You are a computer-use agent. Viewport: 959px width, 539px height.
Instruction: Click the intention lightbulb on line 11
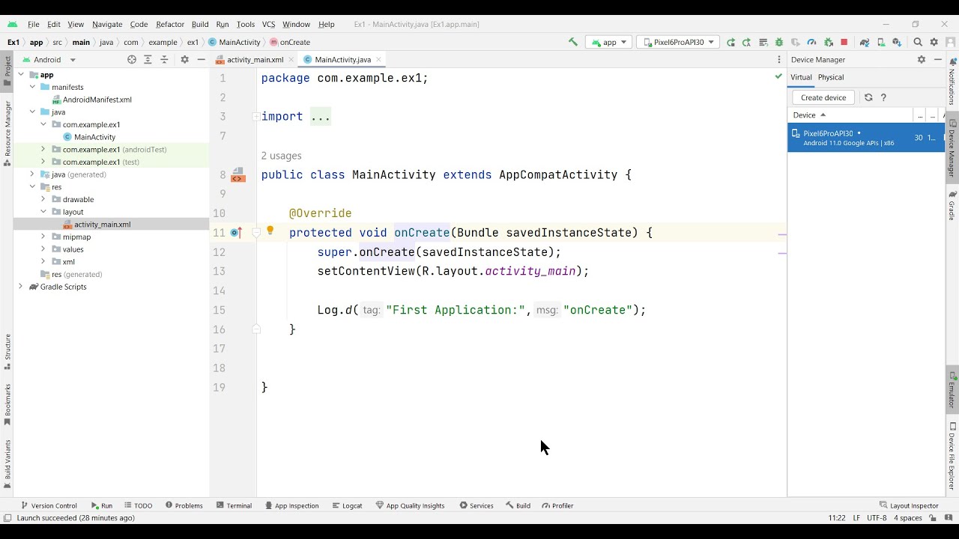point(270,231)
